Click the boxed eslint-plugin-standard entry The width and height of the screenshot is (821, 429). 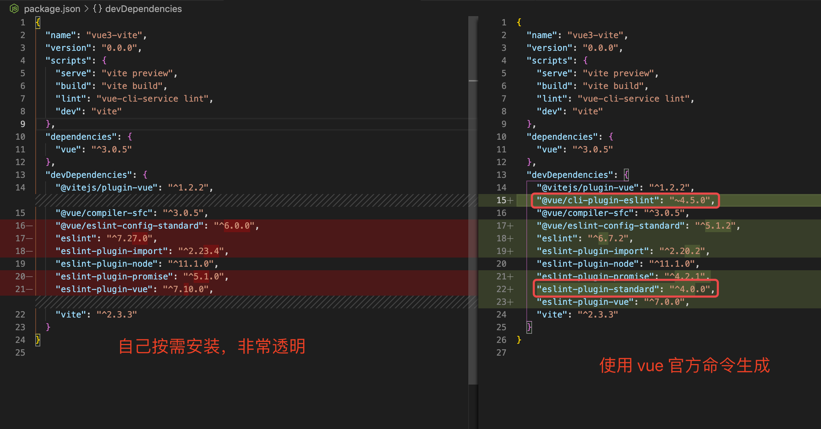click(x=625, y=289)
